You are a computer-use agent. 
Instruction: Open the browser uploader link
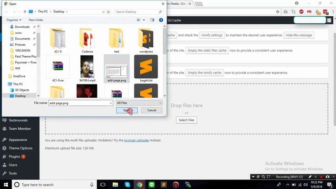tap(136, 140)
